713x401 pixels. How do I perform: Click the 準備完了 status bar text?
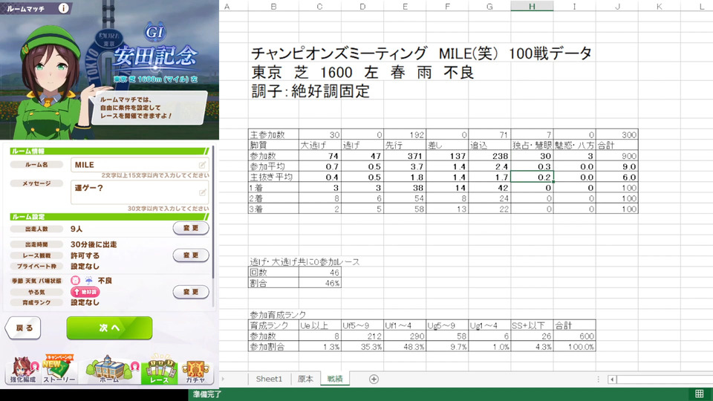tap(207, 394)
